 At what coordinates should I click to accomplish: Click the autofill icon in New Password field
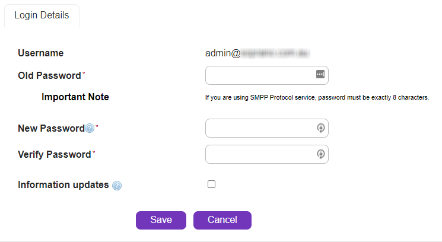pos(320,128)
